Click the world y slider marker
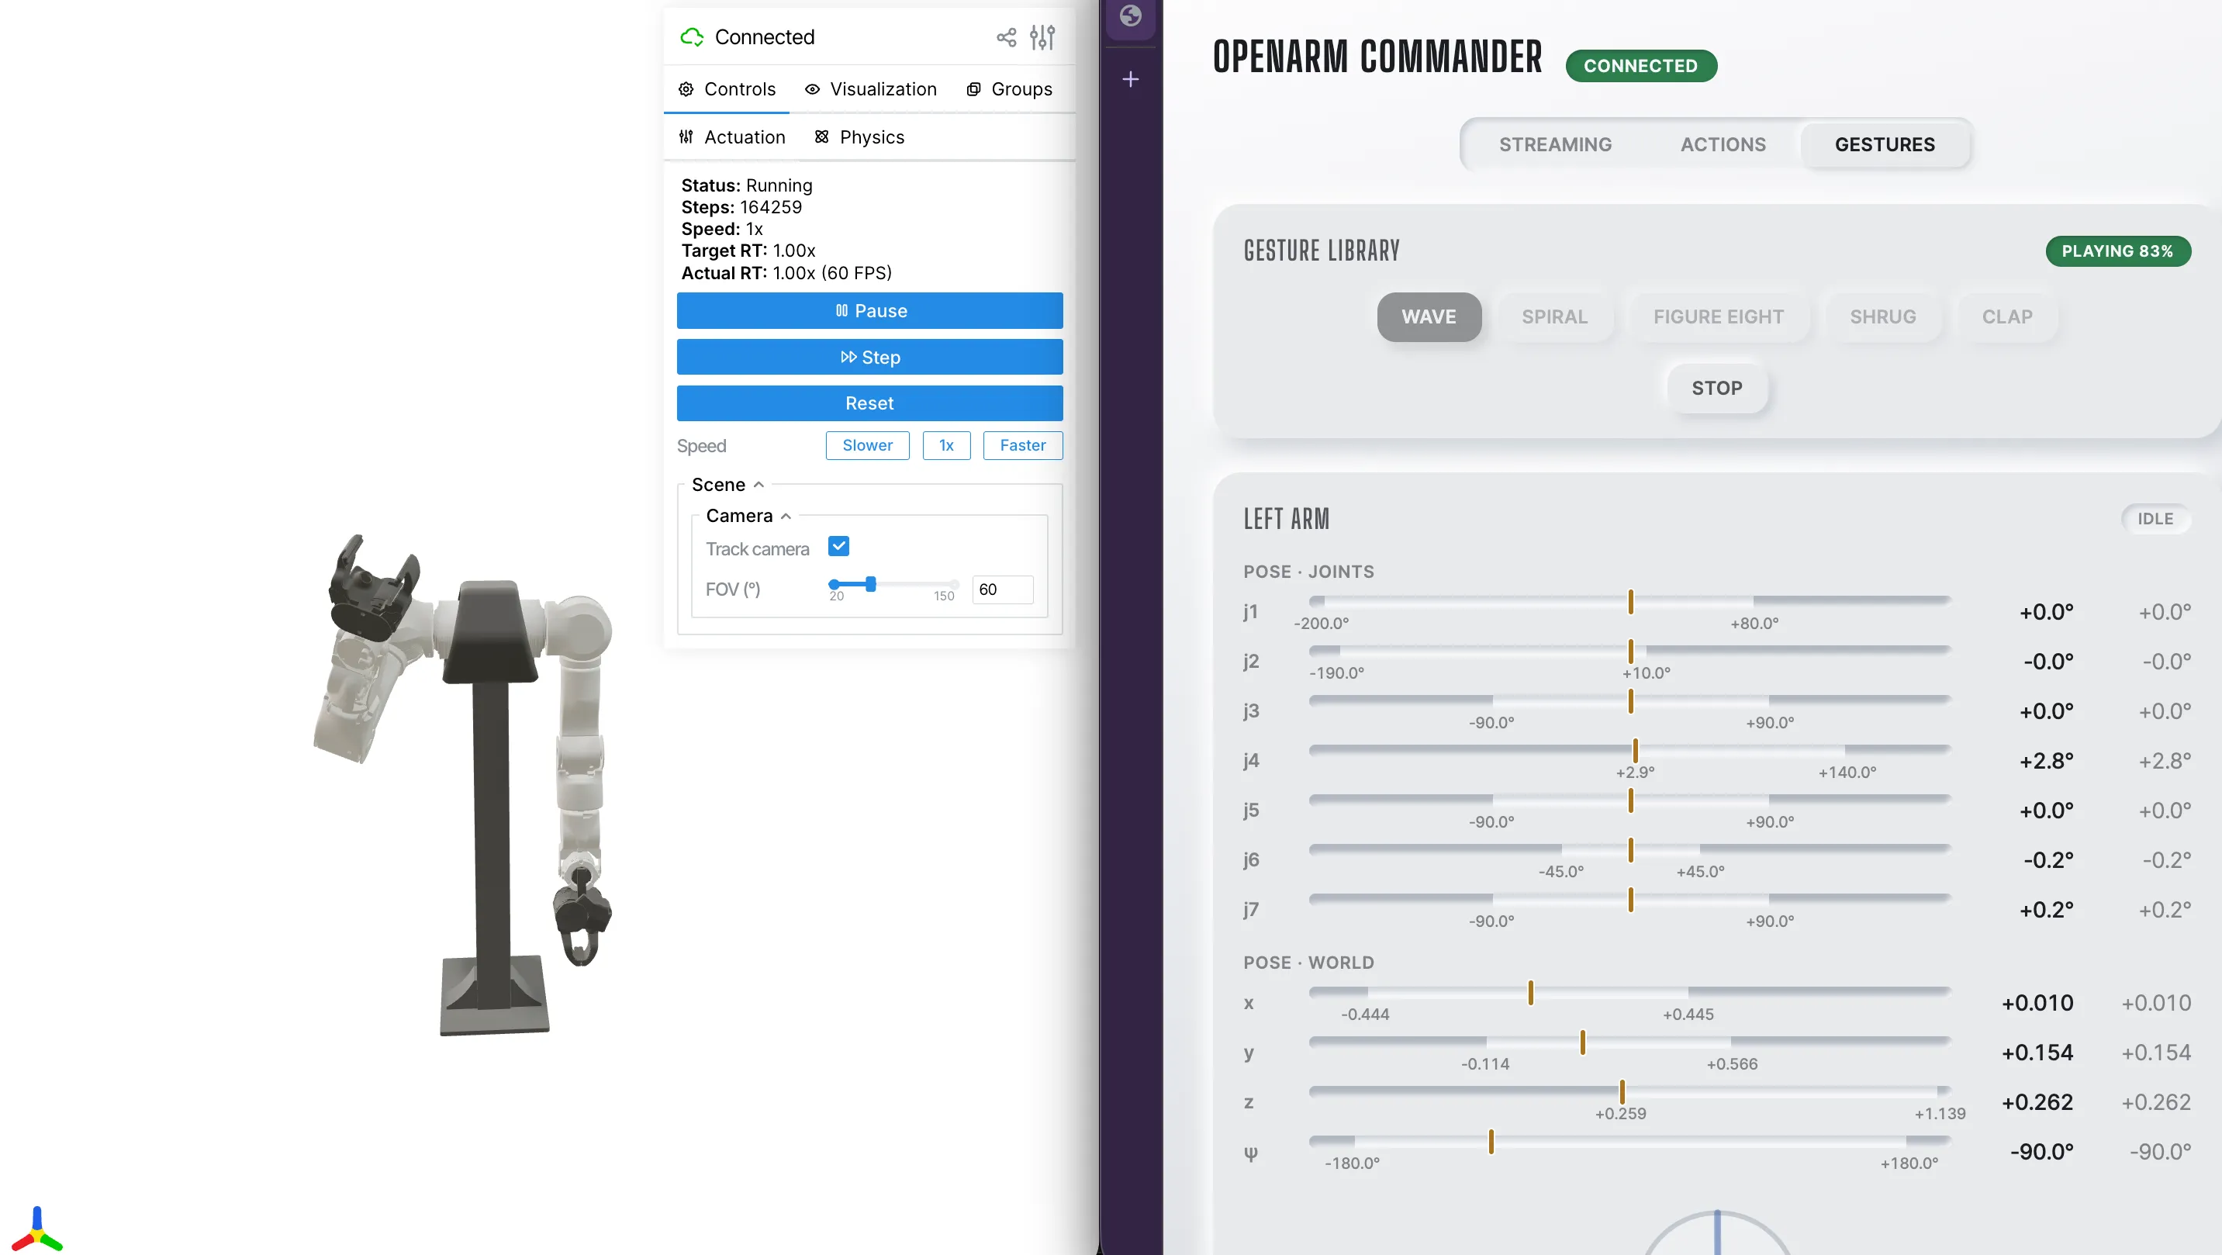 (x=1582, y=1042)
